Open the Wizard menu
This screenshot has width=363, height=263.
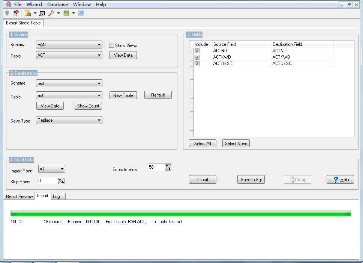34,5
